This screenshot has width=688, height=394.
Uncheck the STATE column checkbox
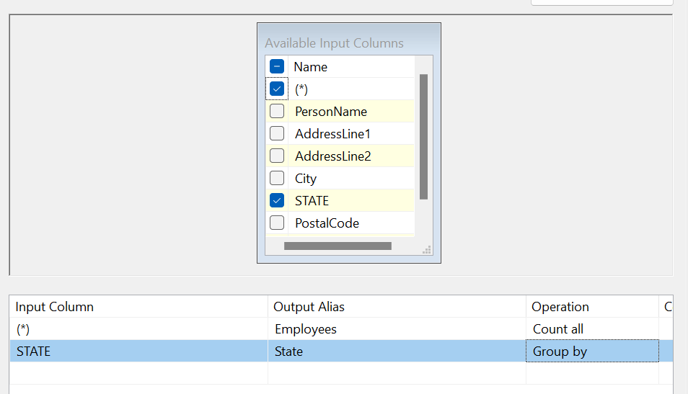point(277,200)
